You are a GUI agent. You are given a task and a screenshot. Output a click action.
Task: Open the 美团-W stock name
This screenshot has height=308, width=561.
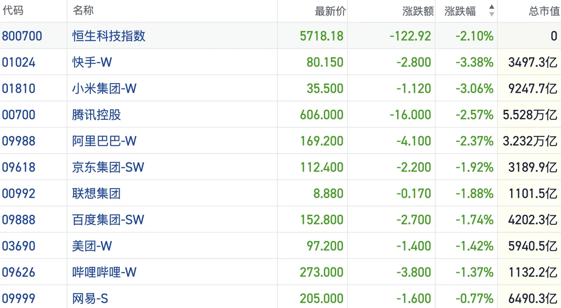tap(92, 246)
